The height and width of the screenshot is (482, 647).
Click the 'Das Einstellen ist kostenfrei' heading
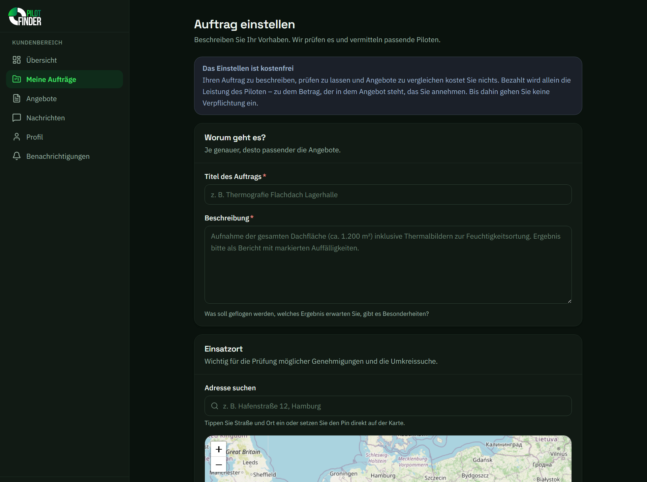click(248, 68)
